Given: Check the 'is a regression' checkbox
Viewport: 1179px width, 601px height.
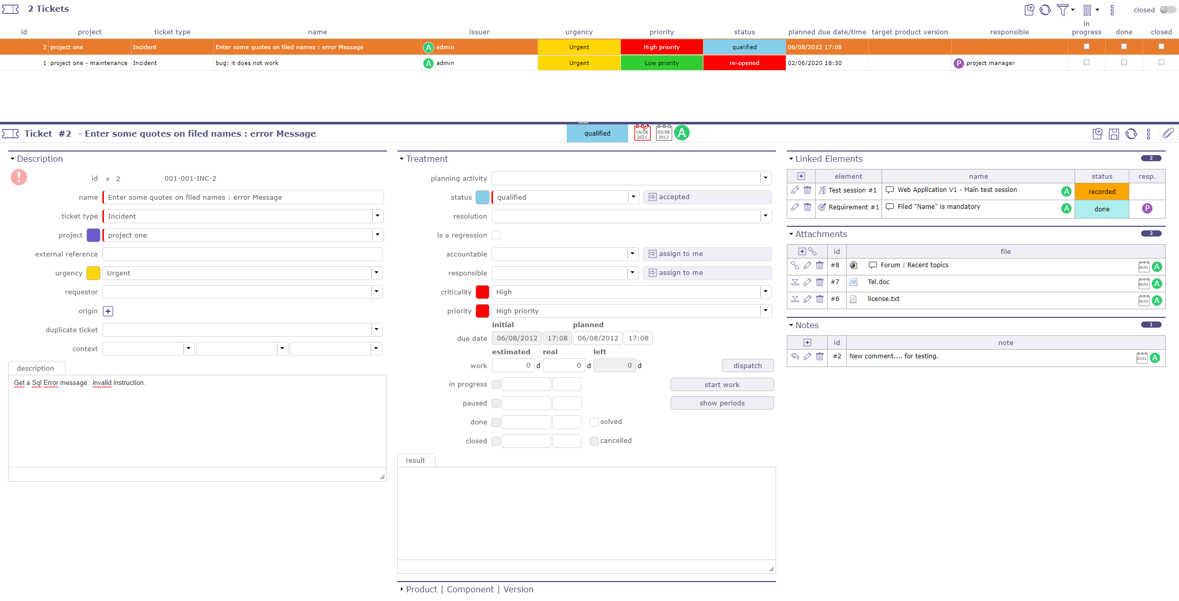Looking at the screenshot, I should [496, 235].
